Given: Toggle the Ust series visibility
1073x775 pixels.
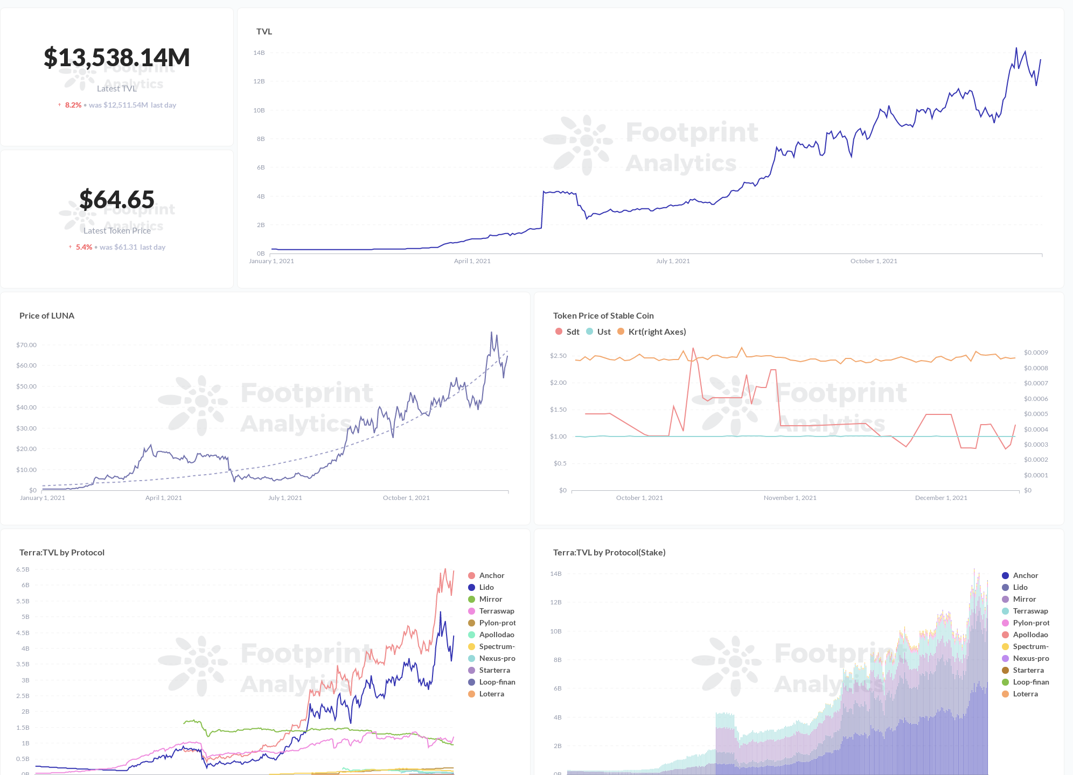Looking at the screenshot, I should pyautogui.click(x=599, y=332).
